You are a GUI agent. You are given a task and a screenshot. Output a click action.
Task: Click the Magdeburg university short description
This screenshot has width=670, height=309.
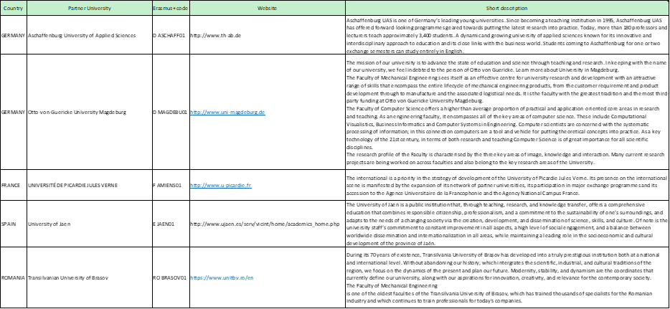point(506,112)
